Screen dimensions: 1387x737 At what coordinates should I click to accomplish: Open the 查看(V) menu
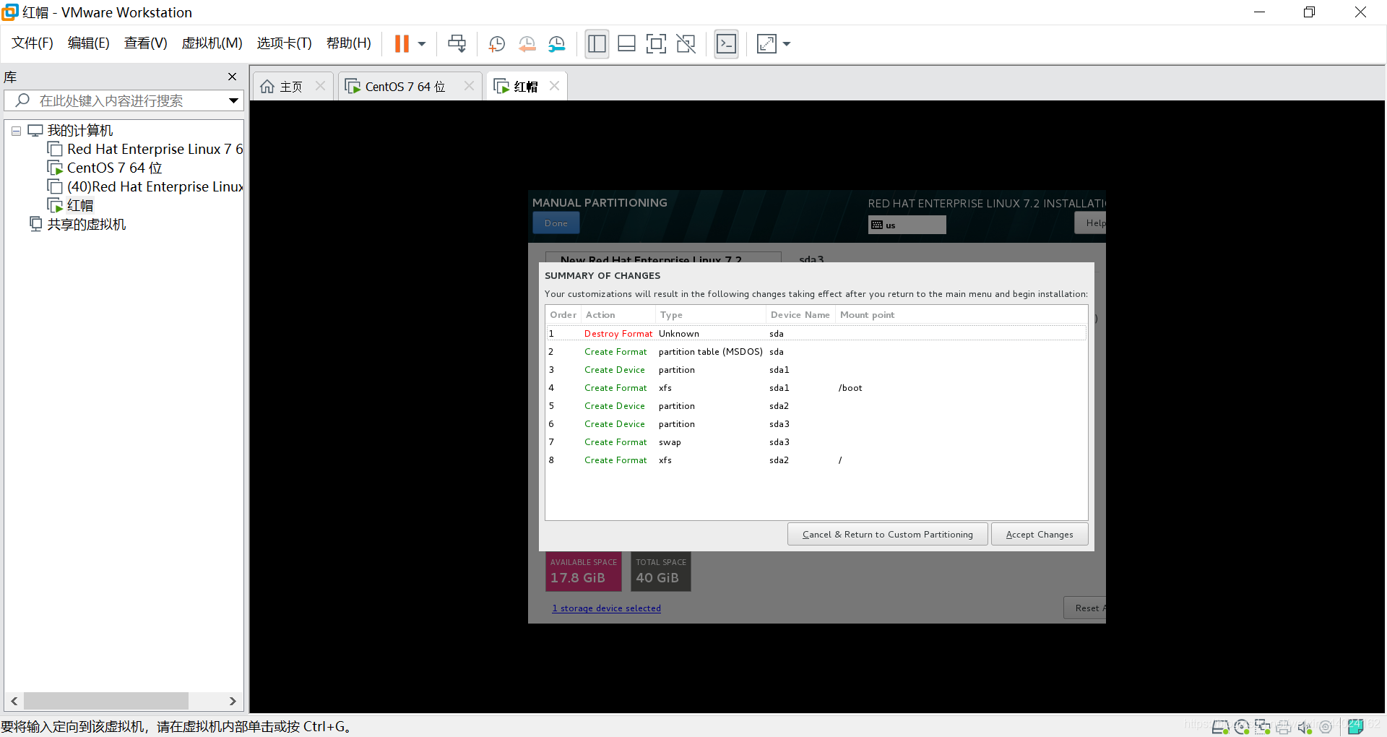(x=145, y=43)
